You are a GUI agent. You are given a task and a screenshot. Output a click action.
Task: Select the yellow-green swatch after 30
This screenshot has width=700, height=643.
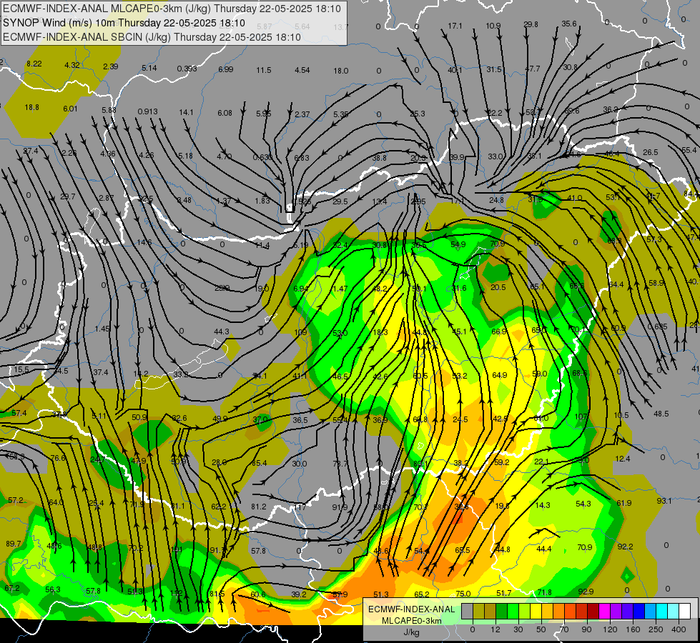525,611
